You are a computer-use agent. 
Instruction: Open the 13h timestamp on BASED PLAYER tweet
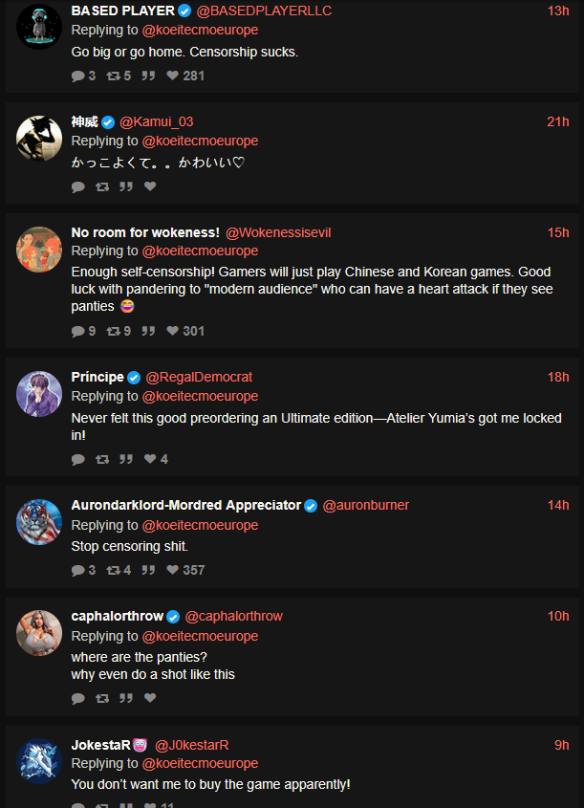click(x=558, y=11)
